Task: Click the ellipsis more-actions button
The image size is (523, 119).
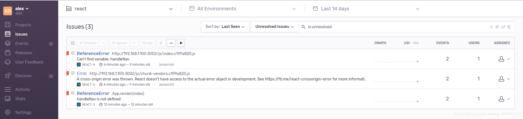Action: click(171, 43)
